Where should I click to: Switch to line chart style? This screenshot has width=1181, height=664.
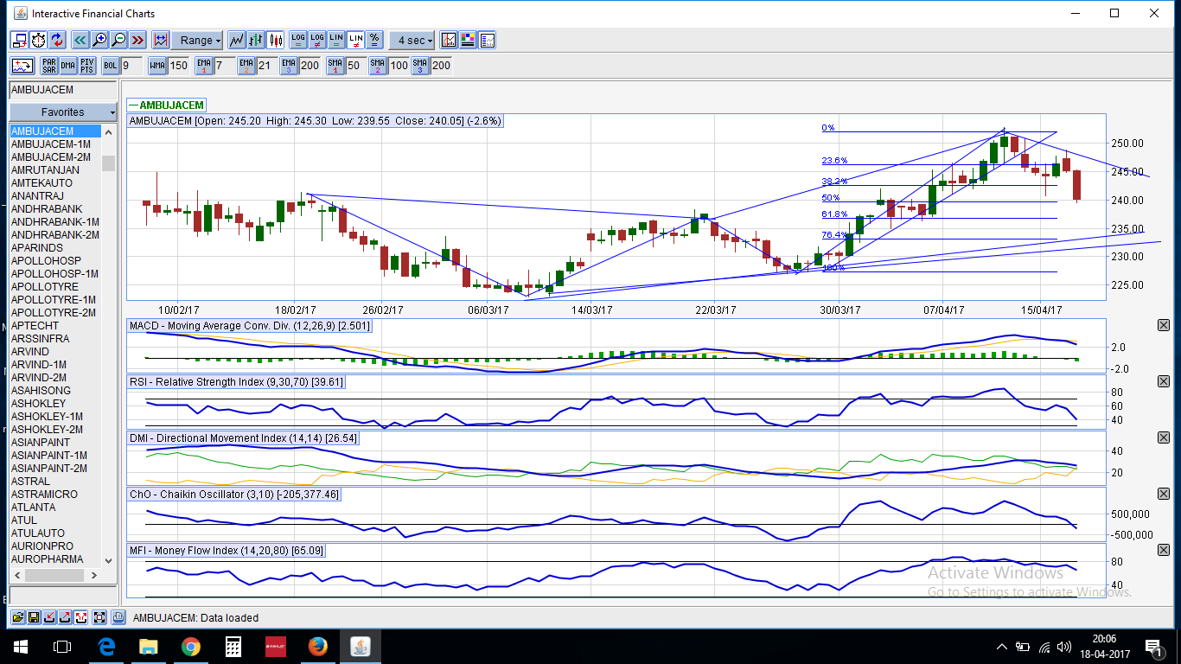(237, 40)
